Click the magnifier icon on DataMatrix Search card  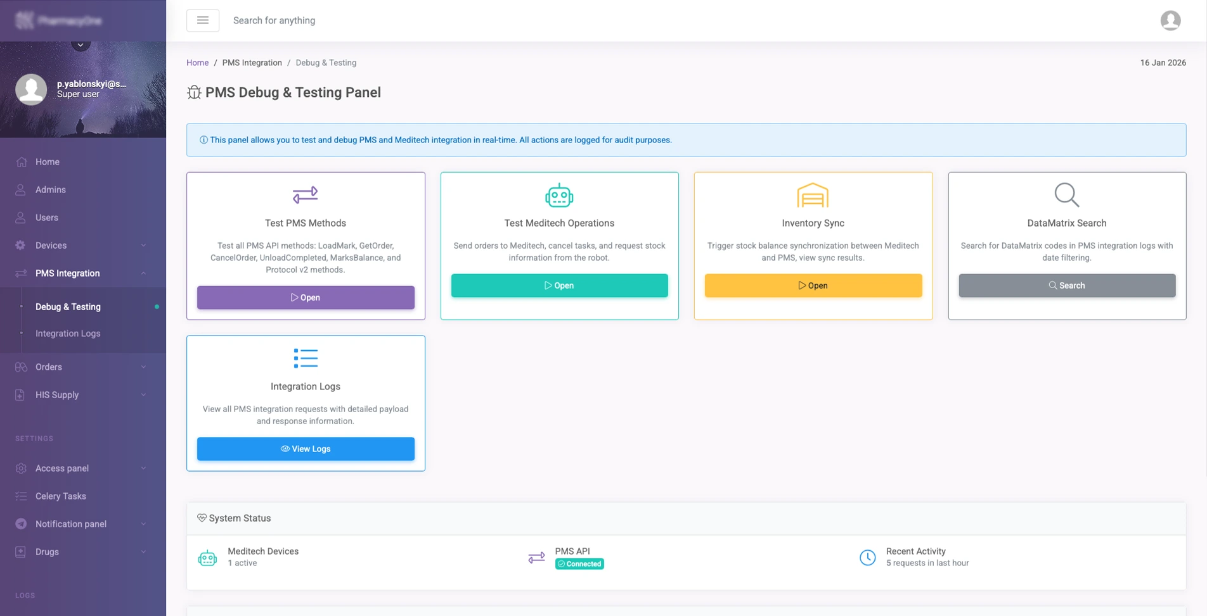click(x=1066, y=195)
